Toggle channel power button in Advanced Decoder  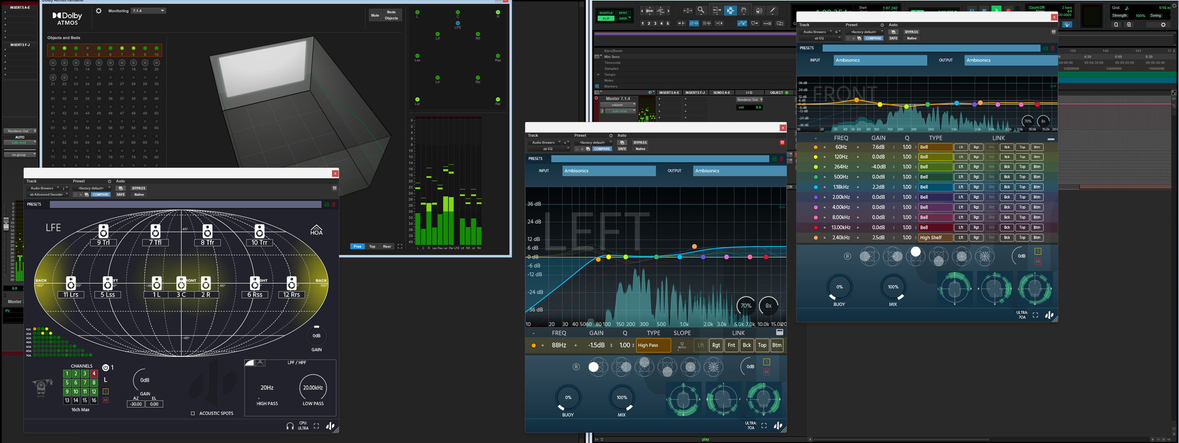point(106,368)
